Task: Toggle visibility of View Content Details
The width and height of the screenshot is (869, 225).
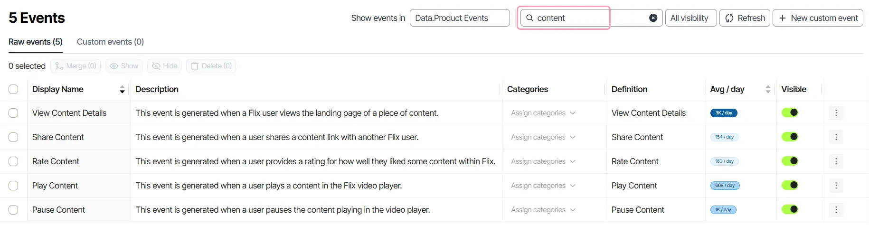Action: [x=790, y=112]
